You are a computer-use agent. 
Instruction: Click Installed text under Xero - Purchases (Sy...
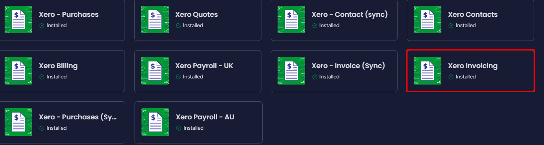57,128
